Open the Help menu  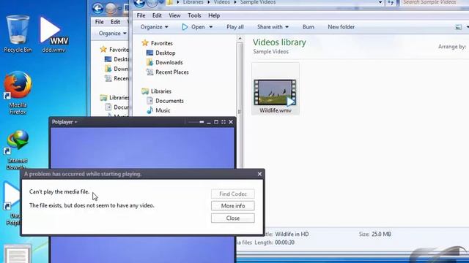(x=214, y=15)
